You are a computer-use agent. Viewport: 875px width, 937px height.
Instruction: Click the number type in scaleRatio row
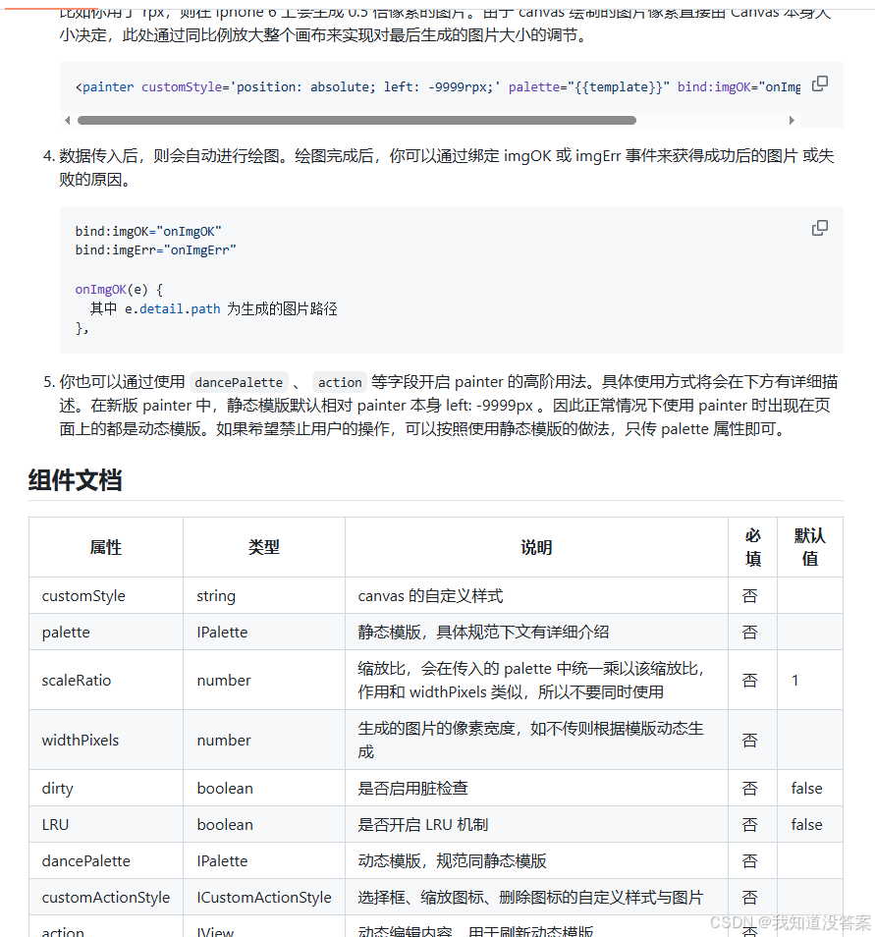coord(264,680)
